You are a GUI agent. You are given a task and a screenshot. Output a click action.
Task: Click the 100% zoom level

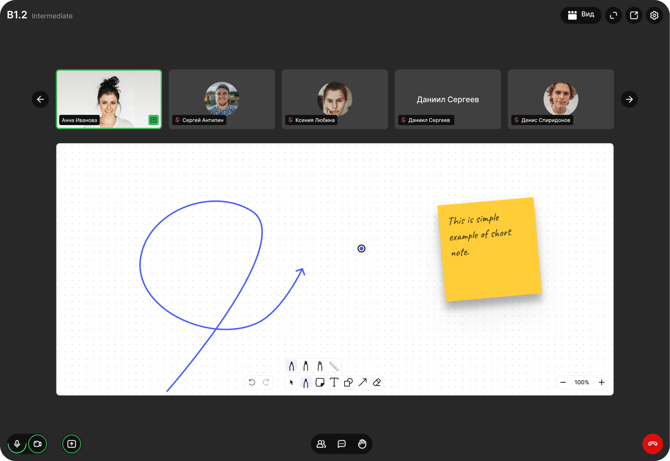click(582, 382)
